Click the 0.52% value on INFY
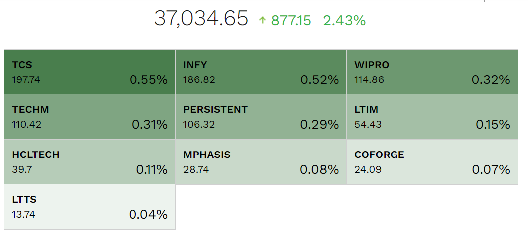This screenshot has width=528, height=233. [319, 79]
